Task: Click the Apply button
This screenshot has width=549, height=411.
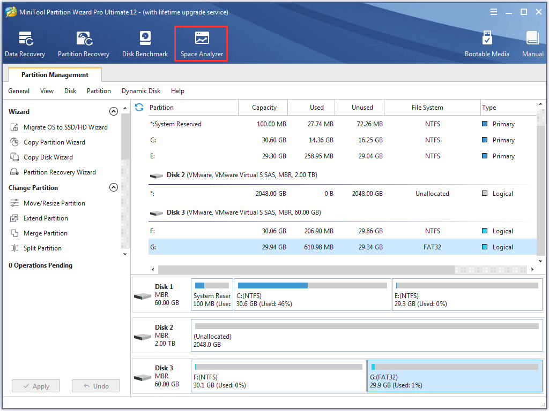Action: (x=35, y=386)
